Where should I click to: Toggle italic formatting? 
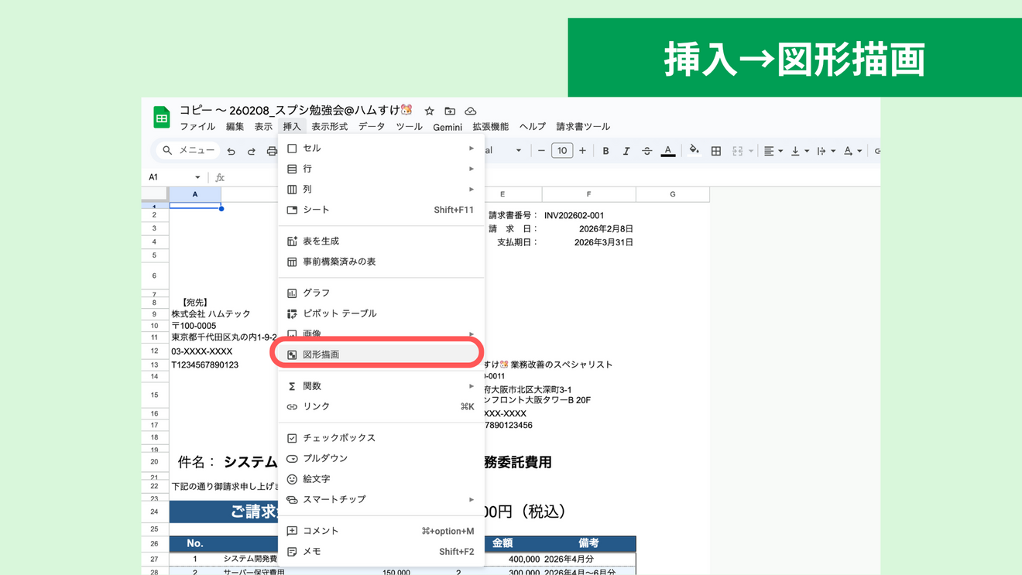point(626,151)
